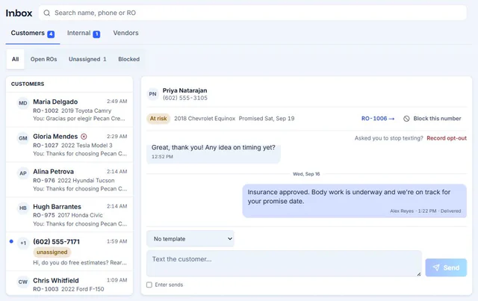Toggle the Enter sends checkbox
Viewport: 478px width, 301px height.
[149, 285]
